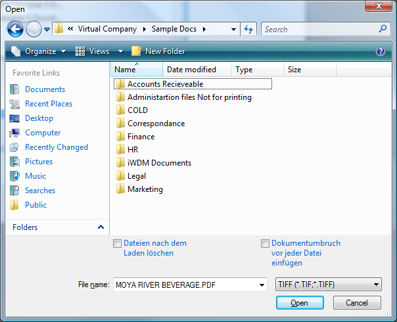
Task: Click the Back navigation arrow button
Action: pos(15,29)
